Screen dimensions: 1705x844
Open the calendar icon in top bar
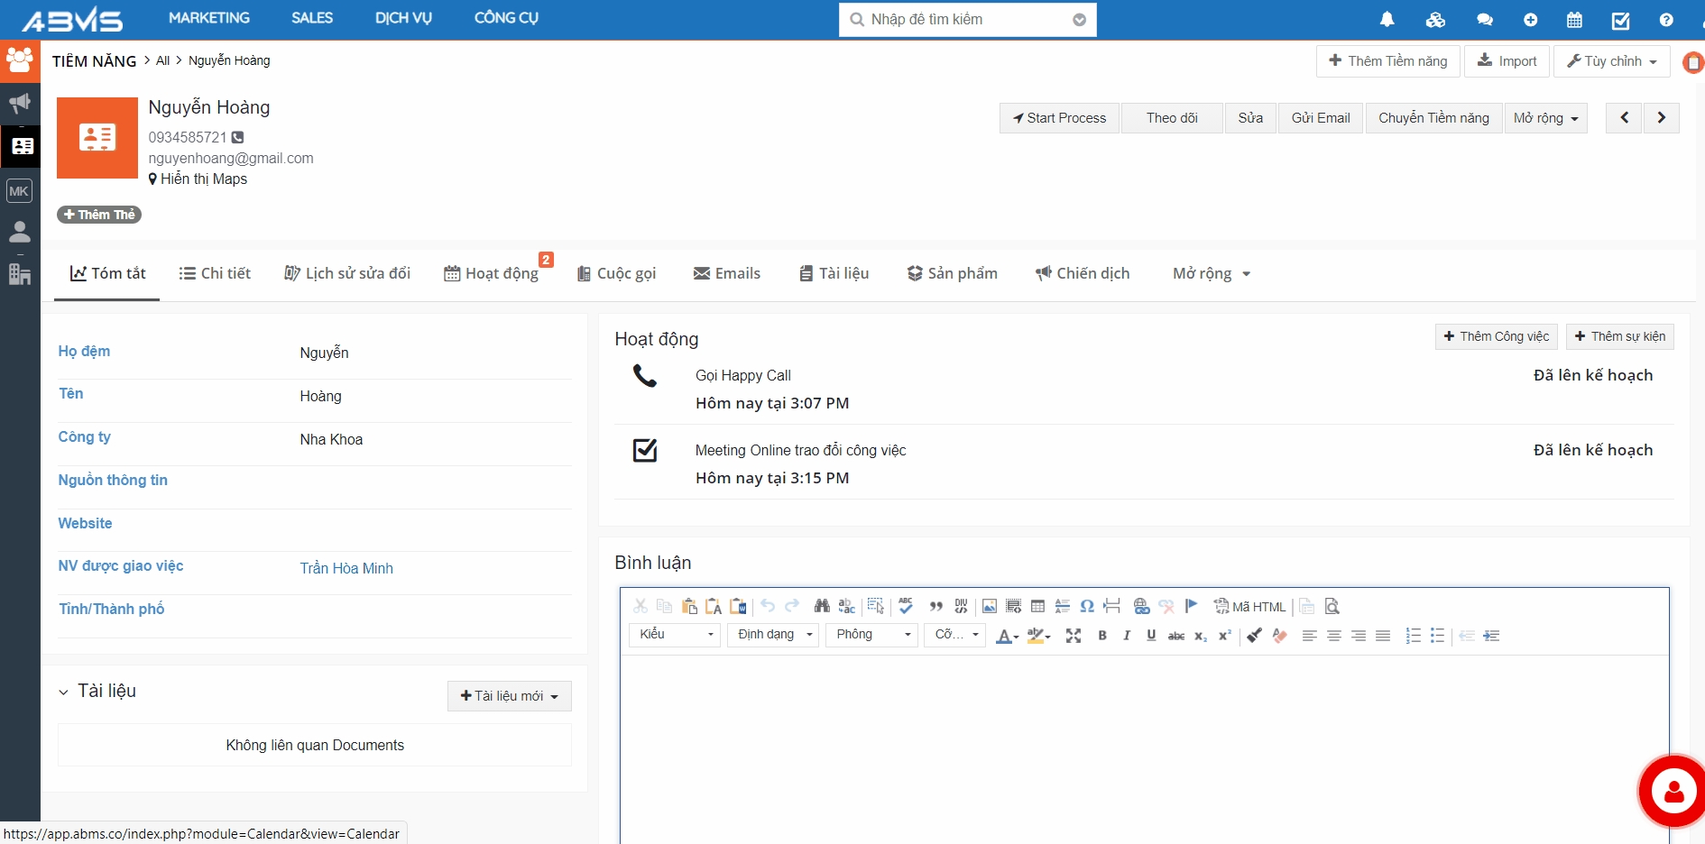pyautogui.click(x=1574, y=20)
